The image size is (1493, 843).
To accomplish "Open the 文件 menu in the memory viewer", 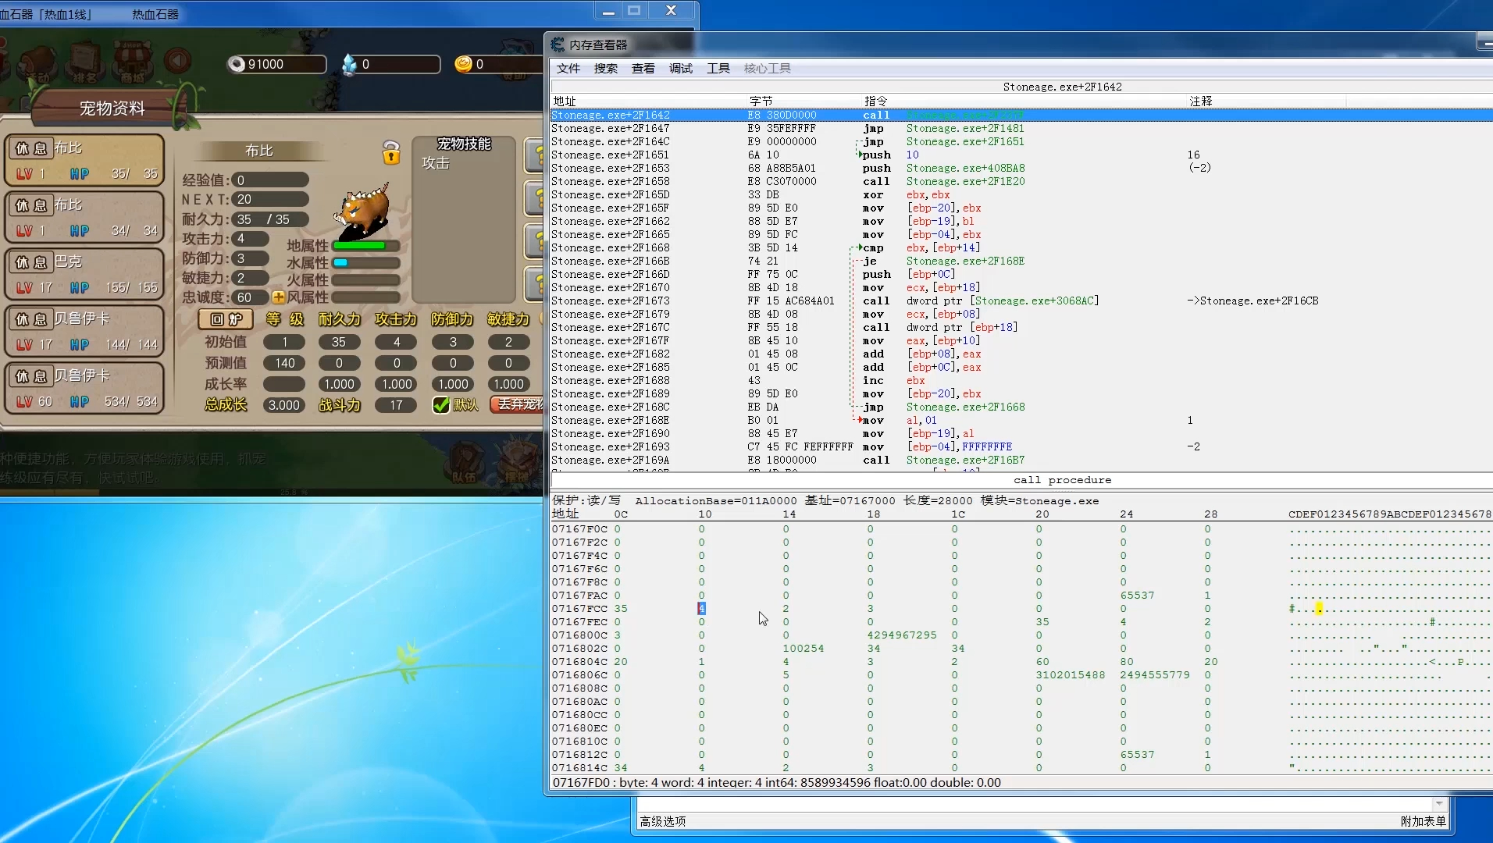I will (x=568, y=69).
